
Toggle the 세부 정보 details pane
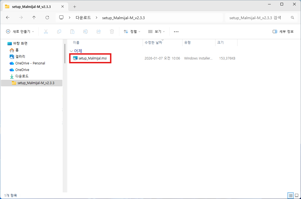click(x=283, y=32)
